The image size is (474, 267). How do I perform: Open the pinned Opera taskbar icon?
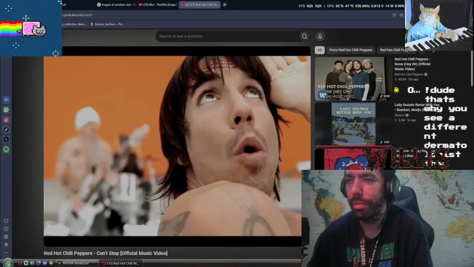(x=20, y=263)
